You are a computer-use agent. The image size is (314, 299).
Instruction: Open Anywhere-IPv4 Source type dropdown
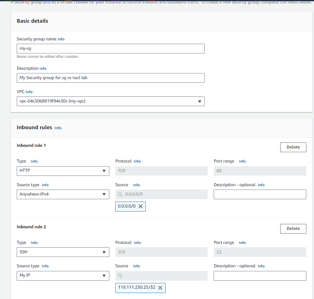click(x=63, y=194)
